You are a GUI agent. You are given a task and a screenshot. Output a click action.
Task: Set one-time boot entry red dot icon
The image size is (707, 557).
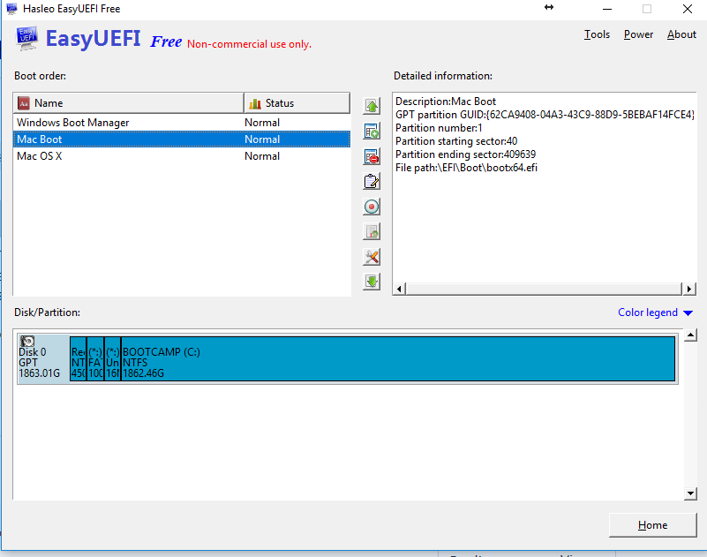click(x=372, y=207)
